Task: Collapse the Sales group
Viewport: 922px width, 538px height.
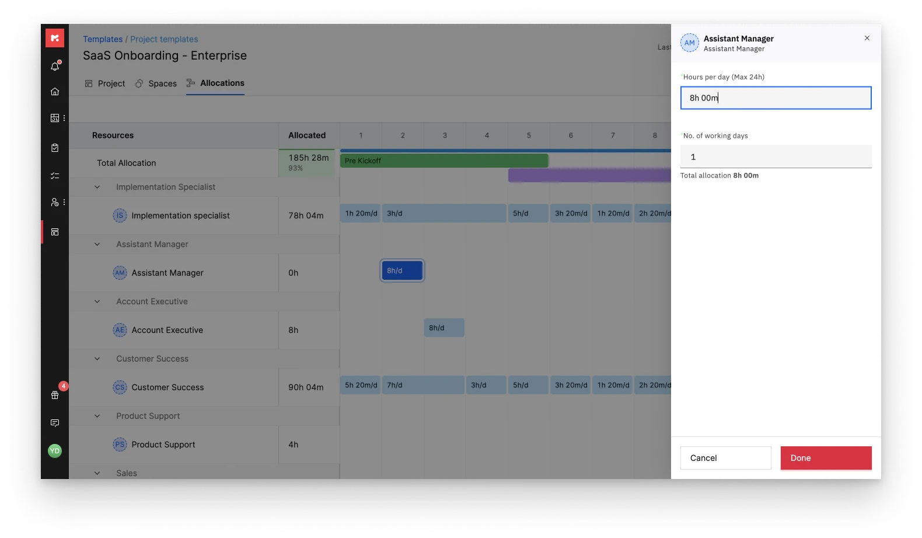Action: [97, 473]
